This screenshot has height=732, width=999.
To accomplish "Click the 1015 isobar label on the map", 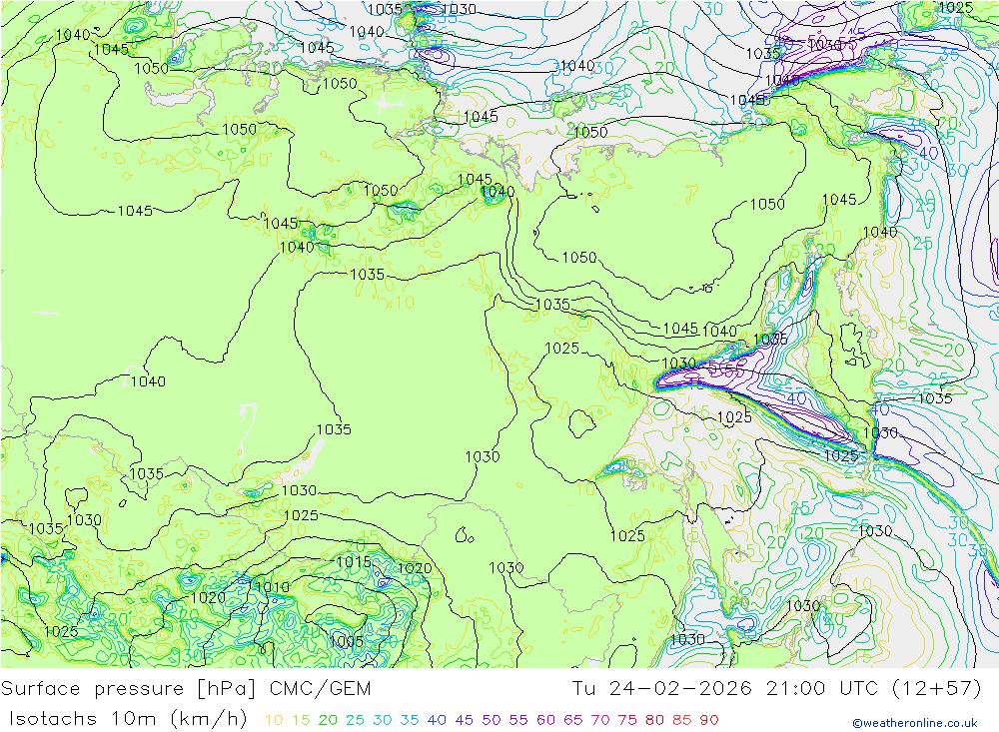I will 354,562.
